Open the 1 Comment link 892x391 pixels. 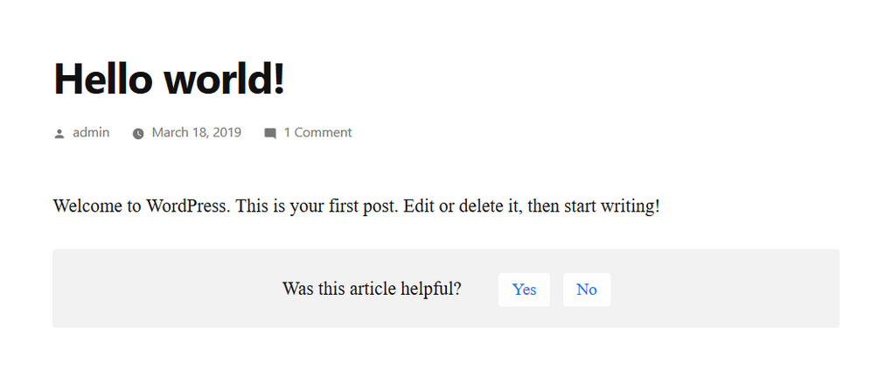(x=317, y=133)
